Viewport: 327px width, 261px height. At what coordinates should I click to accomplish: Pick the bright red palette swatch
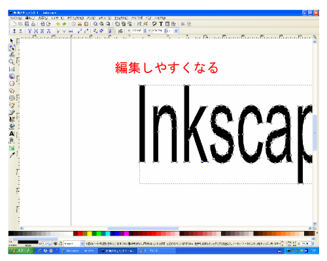click(x=80, y=234)
